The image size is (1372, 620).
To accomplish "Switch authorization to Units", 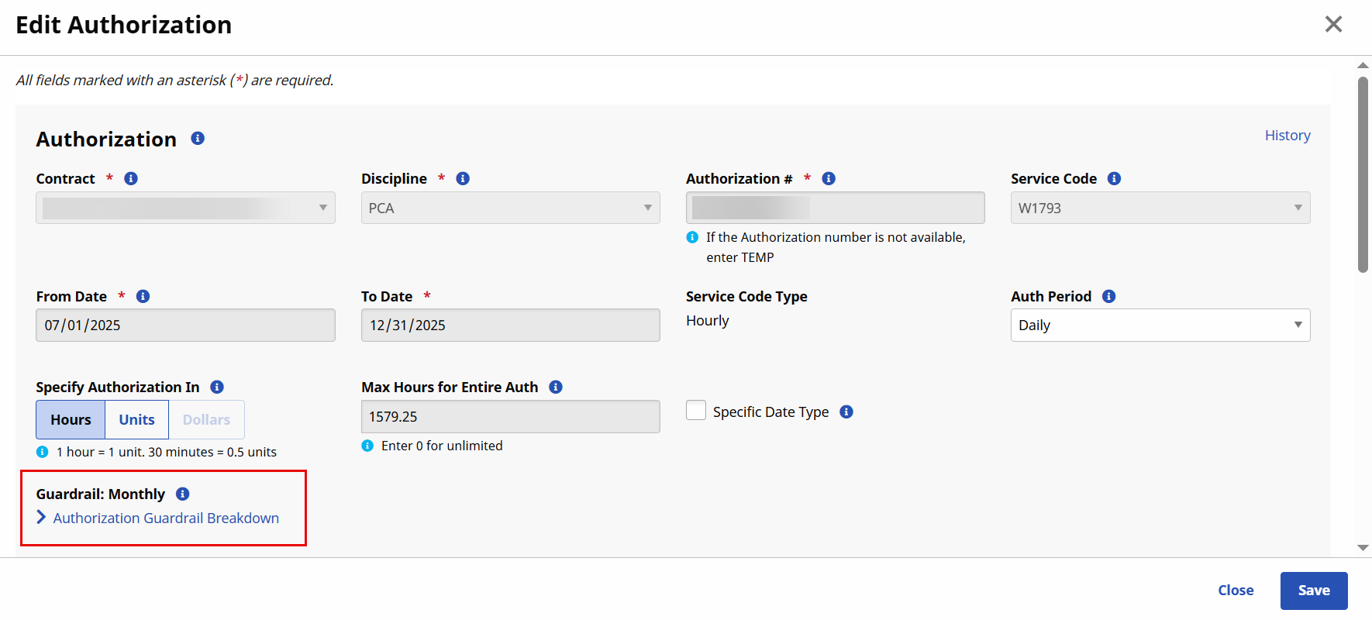I will tap(136, 420).
